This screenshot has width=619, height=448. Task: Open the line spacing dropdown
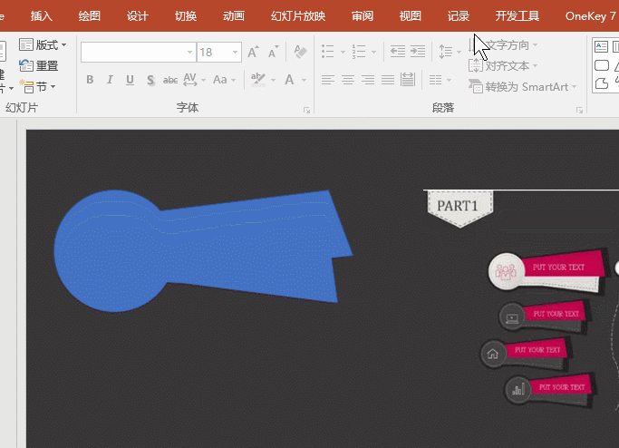pos(447,52)
